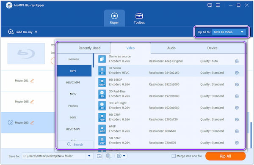The image size is (254, 165).
Task: Choose the MKV format category
Action: (73, 118)
